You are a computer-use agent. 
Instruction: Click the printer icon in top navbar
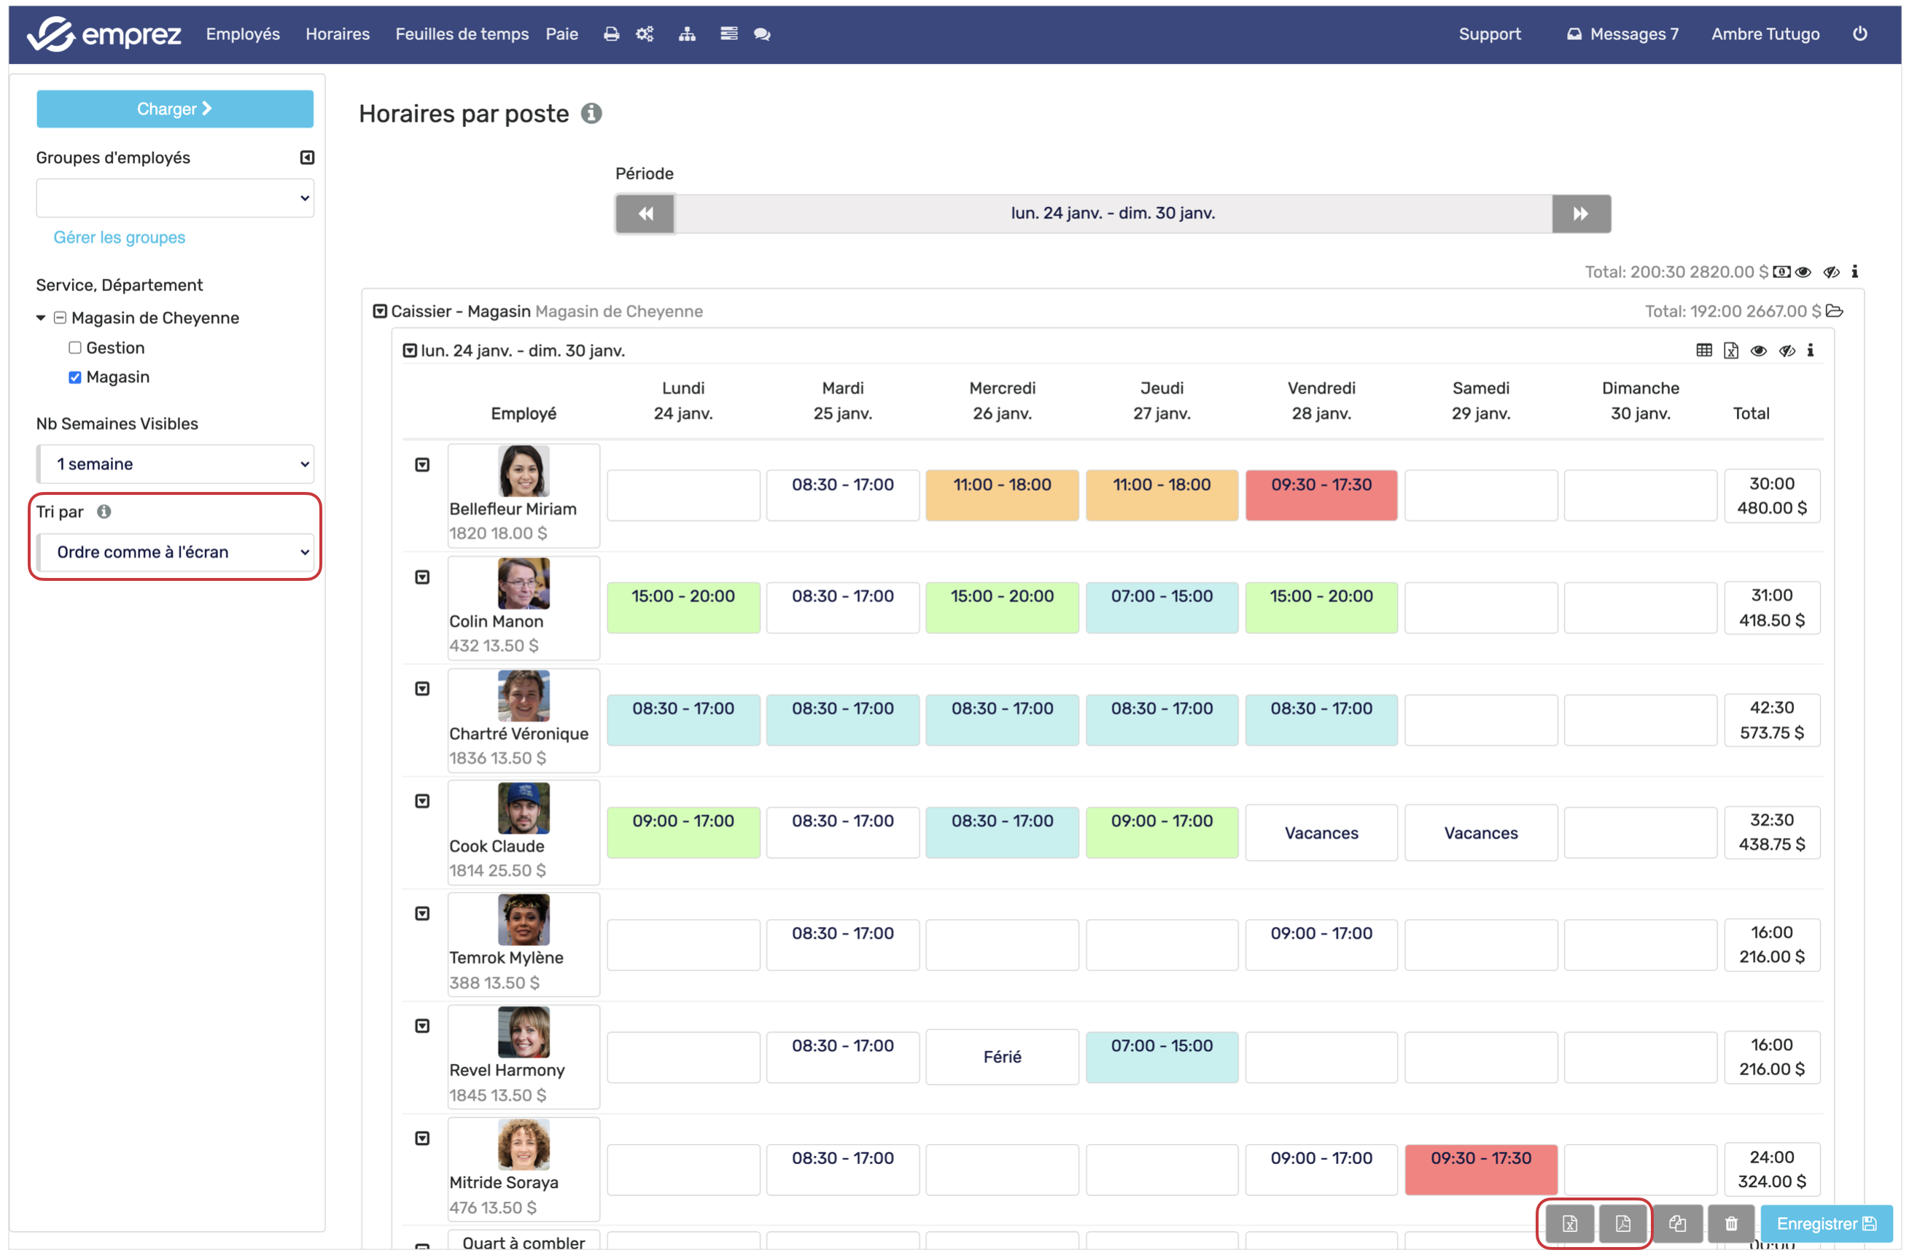click(x=612, y=34)
